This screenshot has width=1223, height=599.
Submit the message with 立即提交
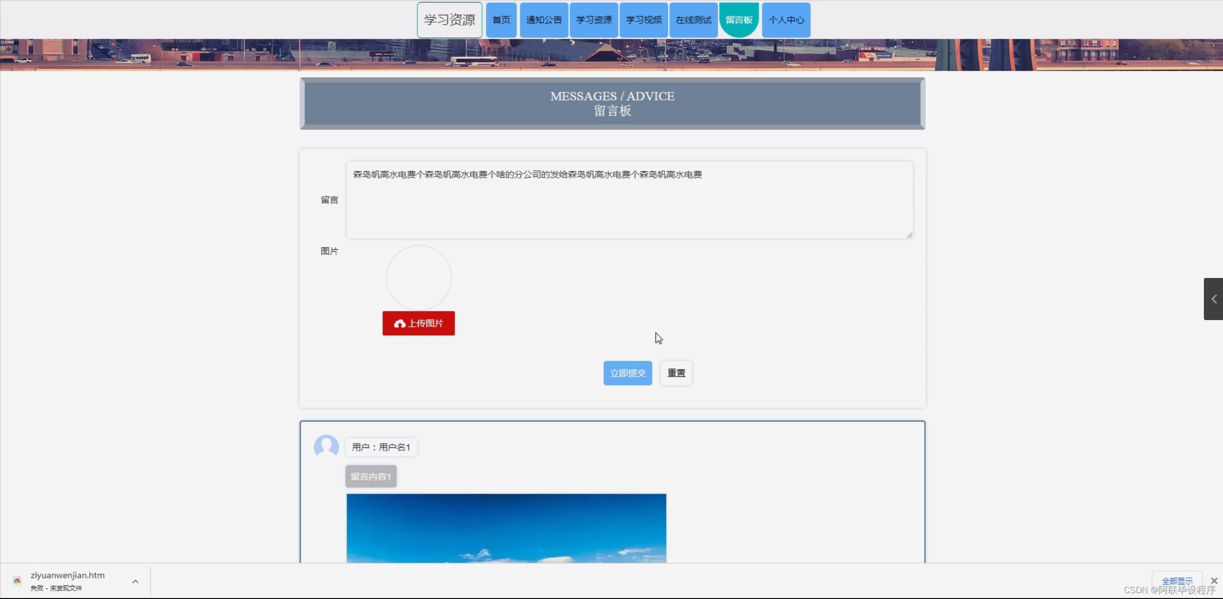627,373
